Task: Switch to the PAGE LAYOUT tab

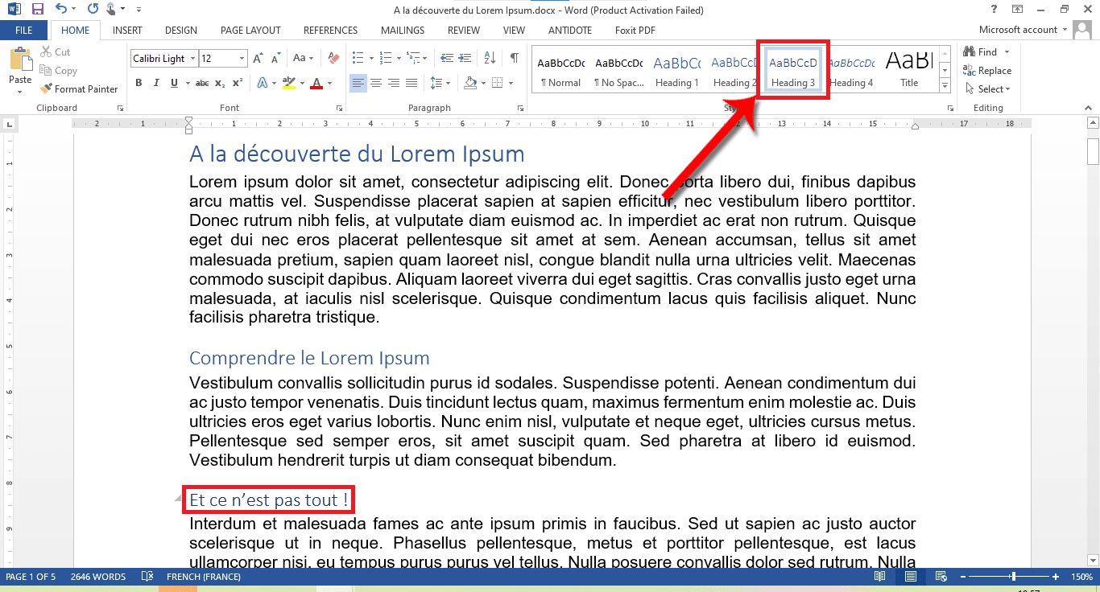Action: pos(250,31)
